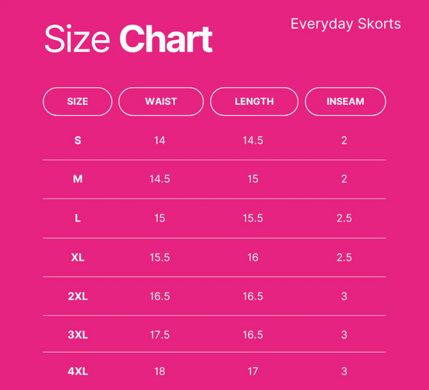Click waist value 18 for 4XL
Image resolution: width=429 pixels, height=390 pixels.
pyautogui.click(x=159, y=371)
